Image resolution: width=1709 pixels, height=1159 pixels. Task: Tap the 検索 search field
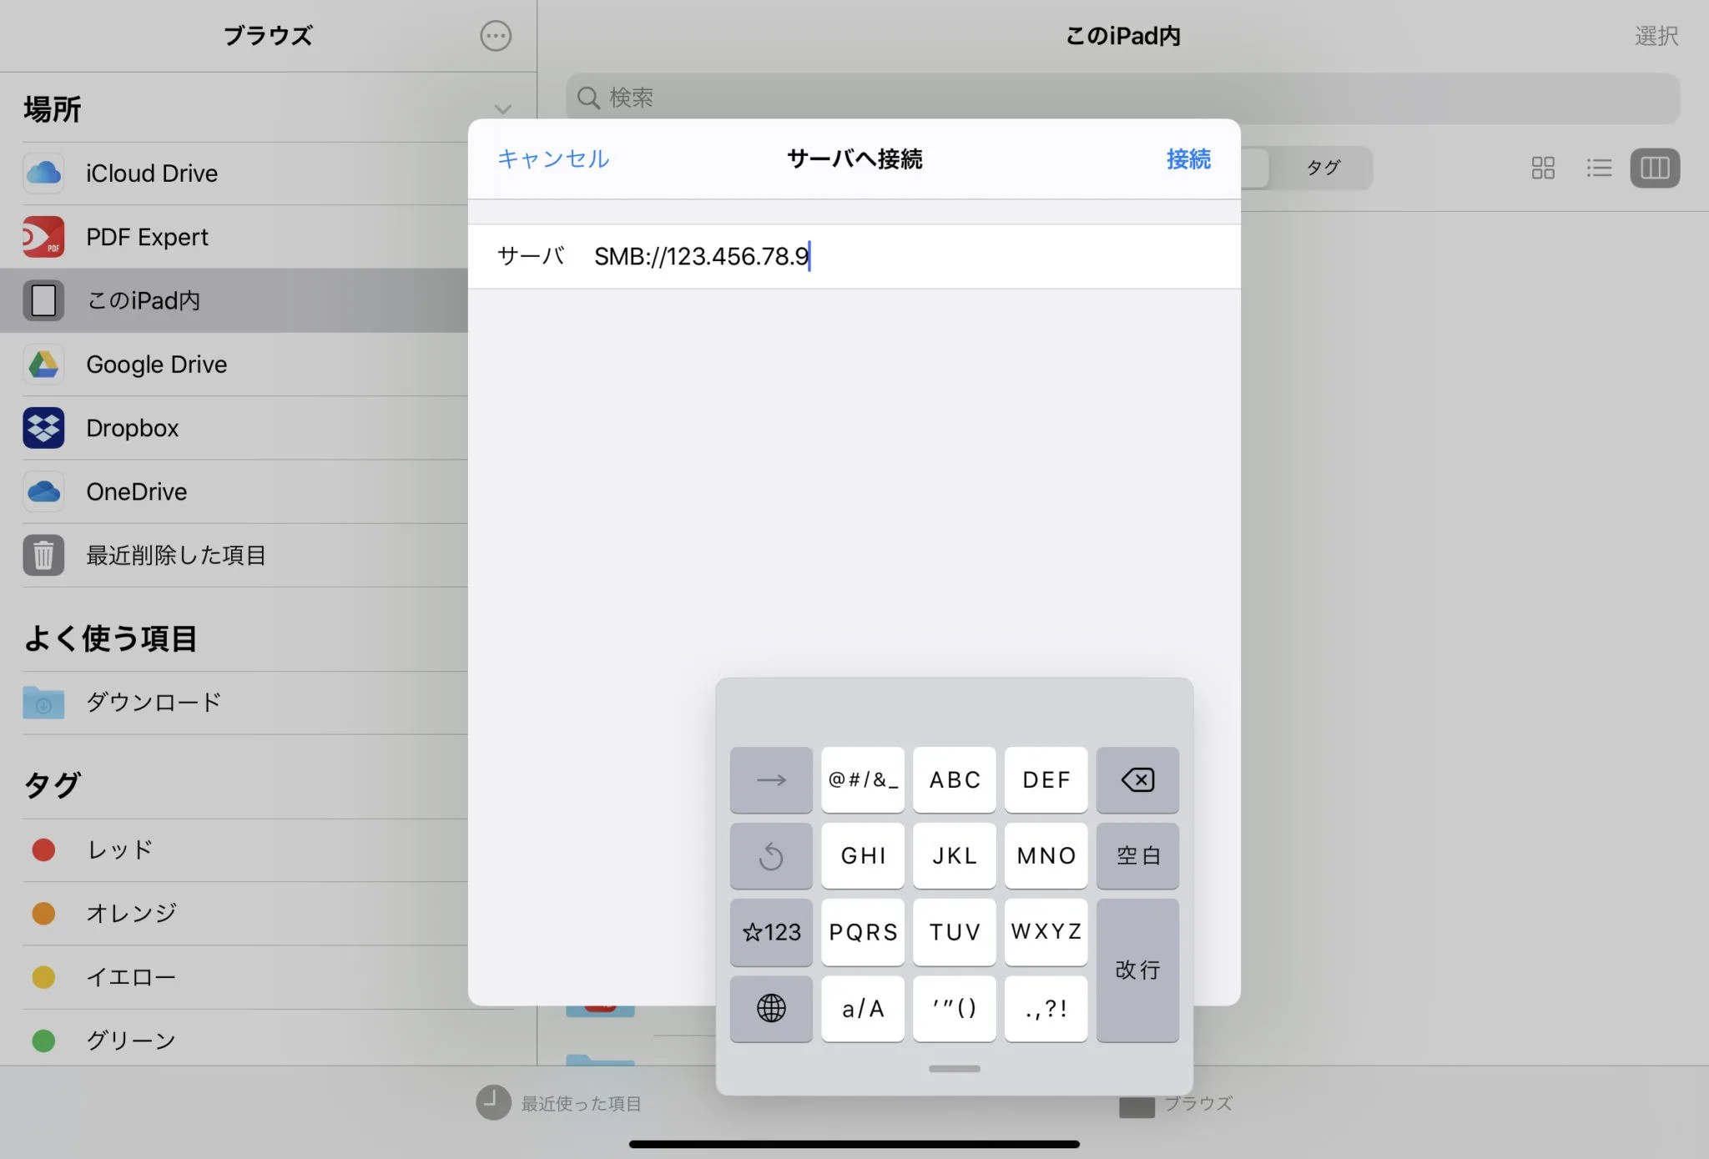click(1122, 98)
